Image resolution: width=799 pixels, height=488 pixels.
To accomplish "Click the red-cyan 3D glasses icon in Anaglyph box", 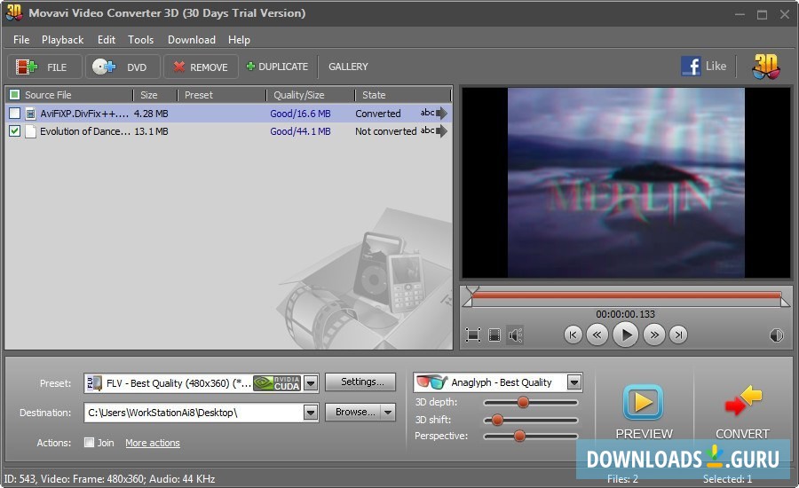I will tap(431, 382).
